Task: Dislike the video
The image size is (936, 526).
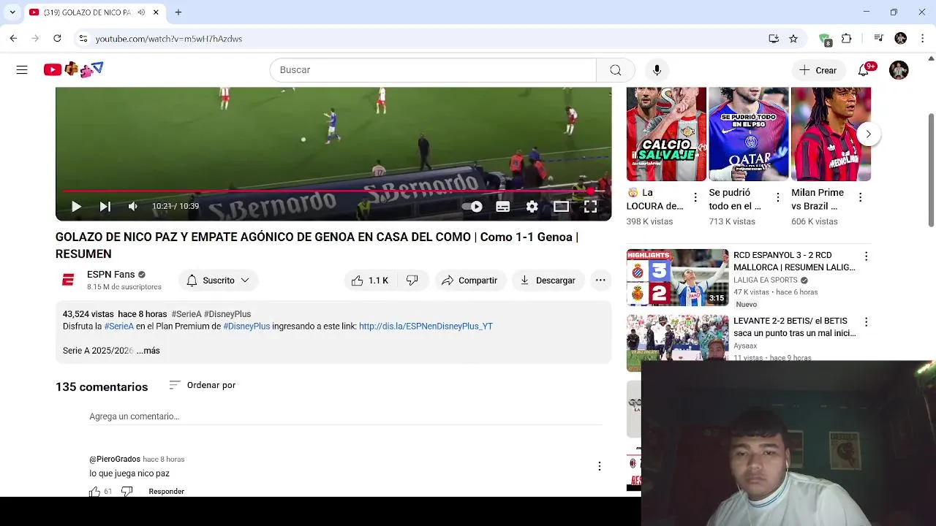Action: (x=412, y=281)
